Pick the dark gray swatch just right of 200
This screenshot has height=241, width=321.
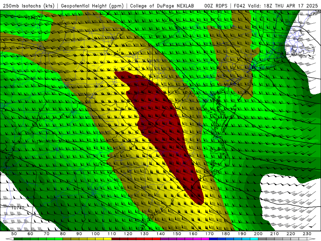point(262,239)
